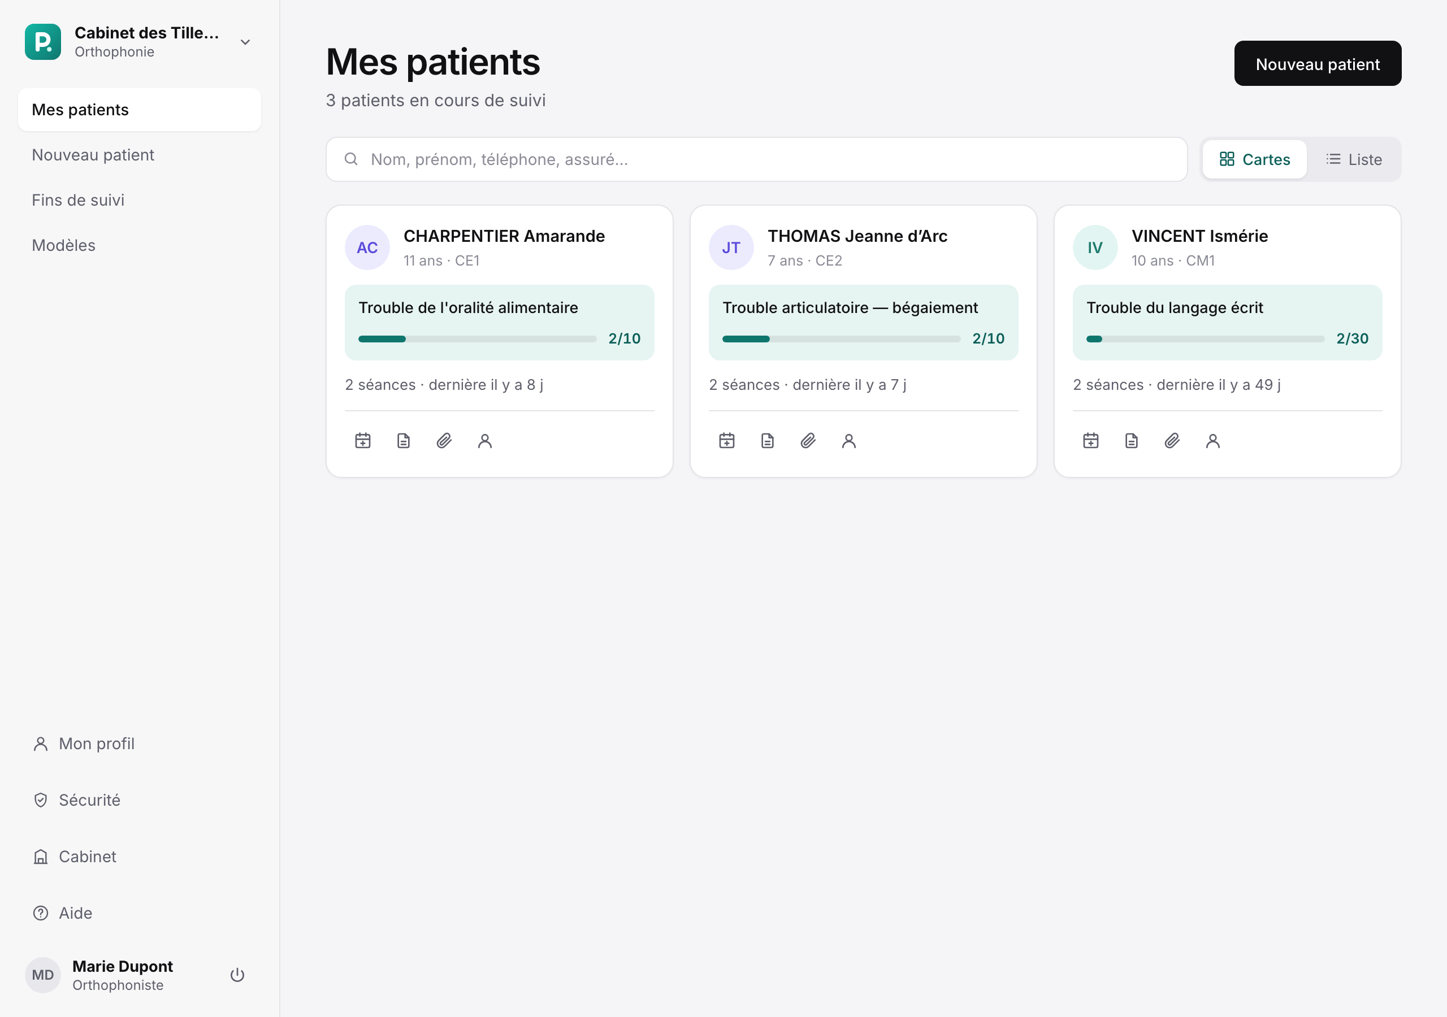The width and height of the screenshot is (1447, 1017).
Task: Click Trouble articulatoire — bégaiement label
Action: click(x=850, y=307)
